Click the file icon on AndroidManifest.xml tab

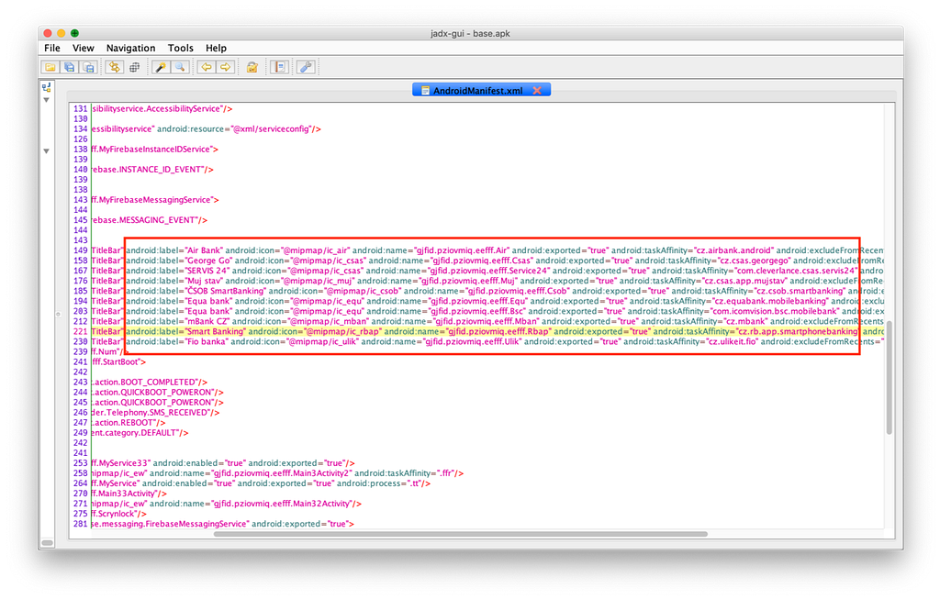pyautogui.click(x=425, y=91)
